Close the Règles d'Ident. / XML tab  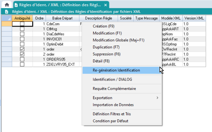(105, 5)
